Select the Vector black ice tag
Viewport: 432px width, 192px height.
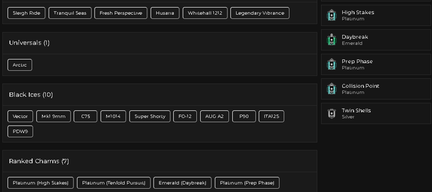pos(20,116)
